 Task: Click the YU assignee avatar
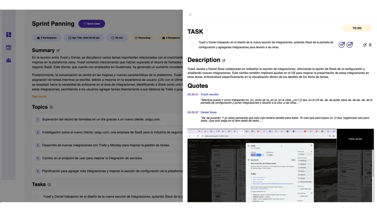(341, 45)
